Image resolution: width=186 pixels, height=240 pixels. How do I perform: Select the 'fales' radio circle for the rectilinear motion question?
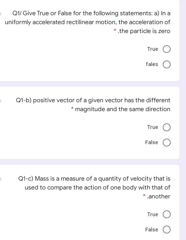(167, 64)
